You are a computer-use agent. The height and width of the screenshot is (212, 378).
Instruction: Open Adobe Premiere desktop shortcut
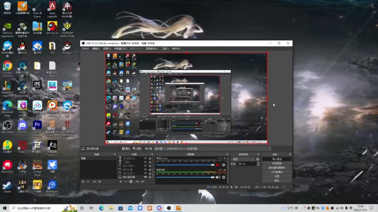pyautogui.click(x=37, y=128)
